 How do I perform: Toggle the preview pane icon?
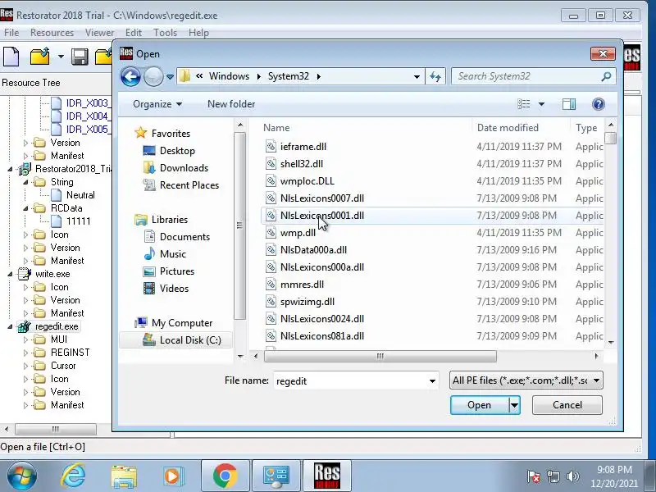(x=568, y=104)
